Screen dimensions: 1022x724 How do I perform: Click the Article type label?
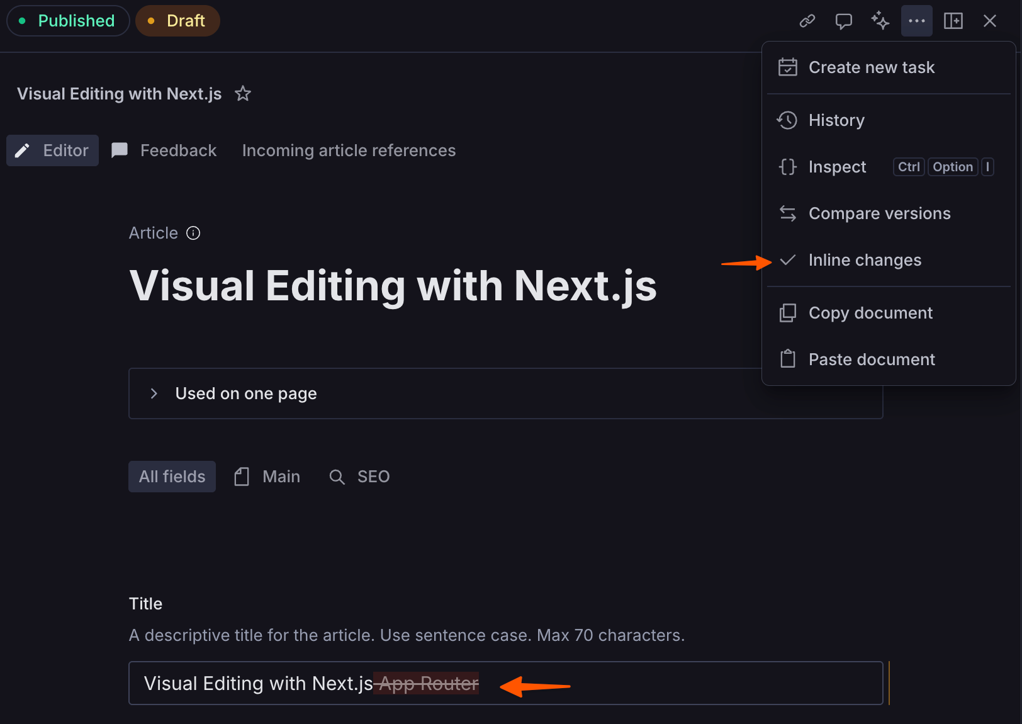(x=154, y=233)
